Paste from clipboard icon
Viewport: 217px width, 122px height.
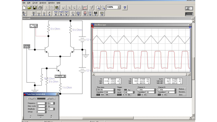coord(57,8)
